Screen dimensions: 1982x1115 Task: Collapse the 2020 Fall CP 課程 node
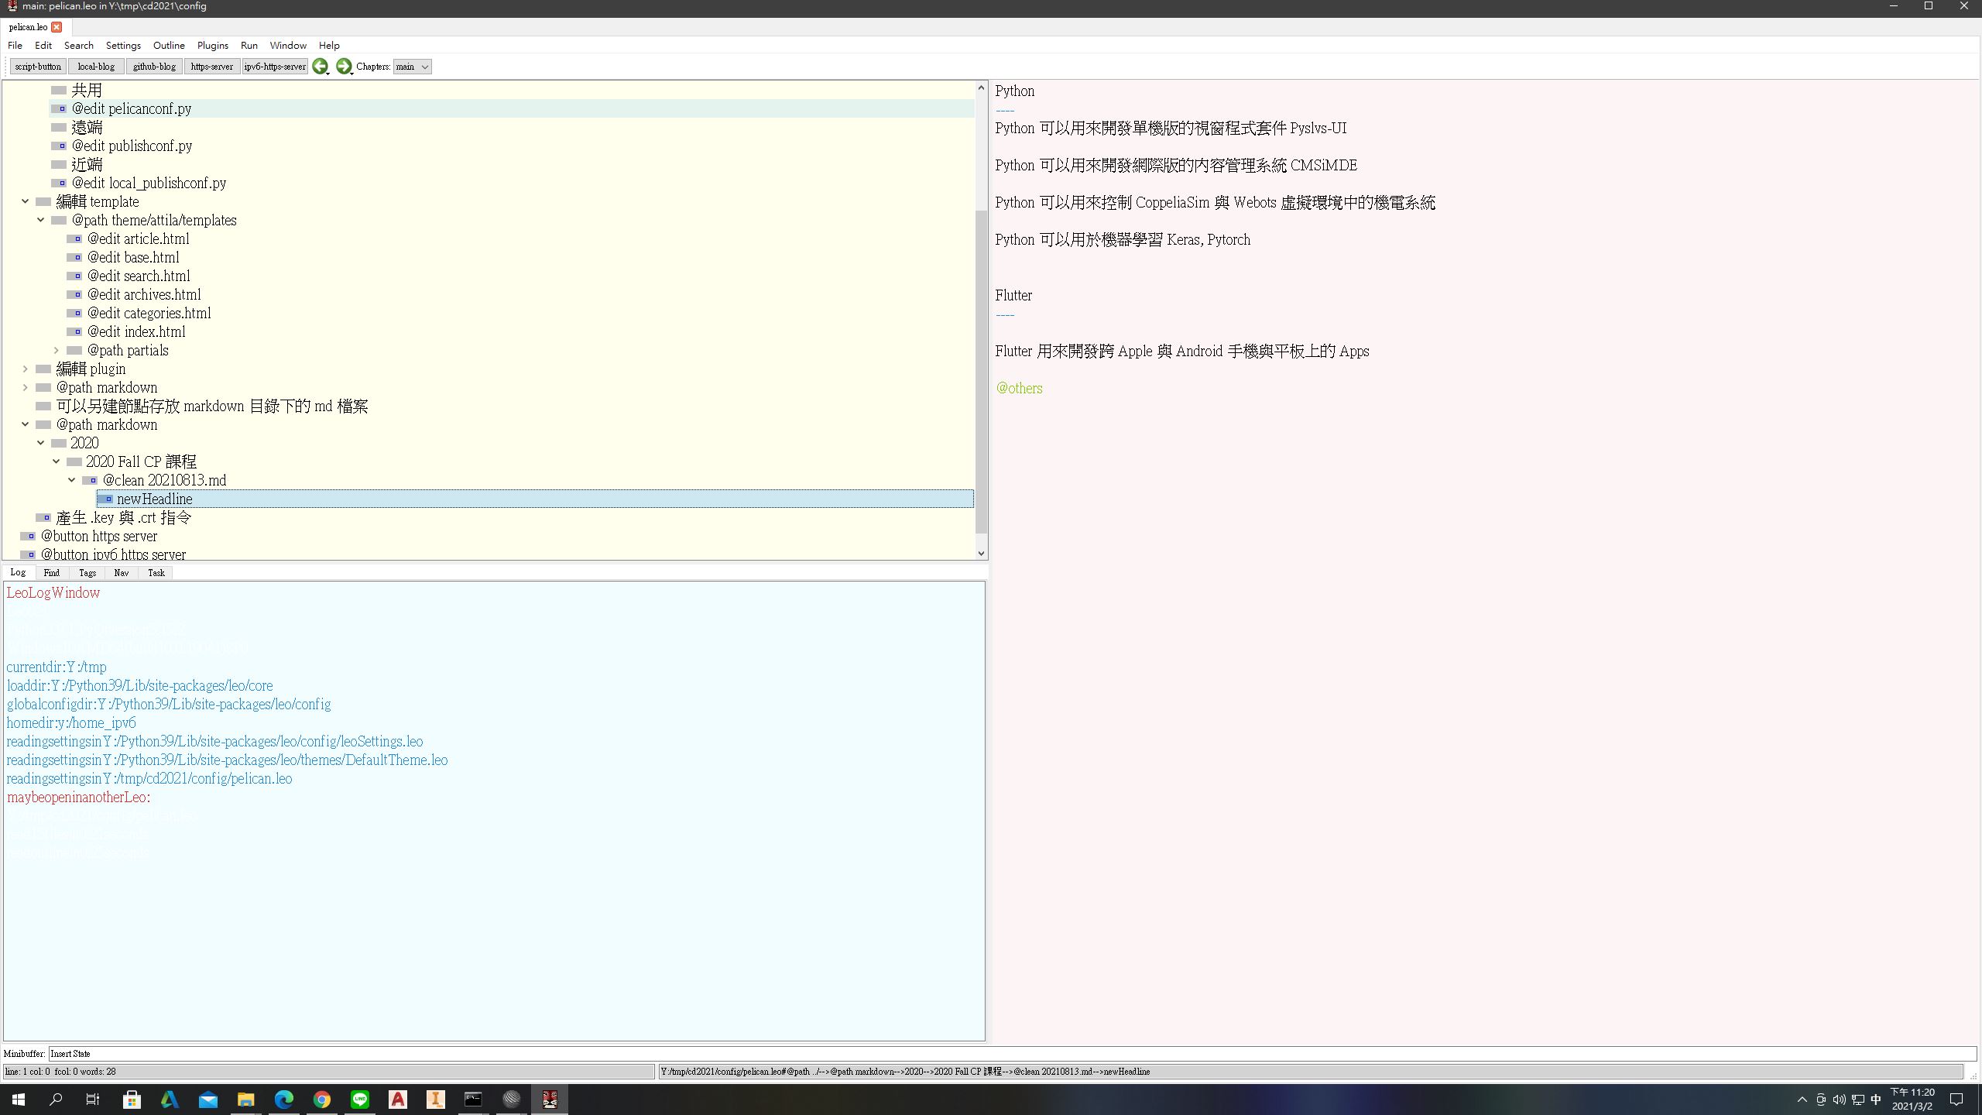click(x=56, y=461)
